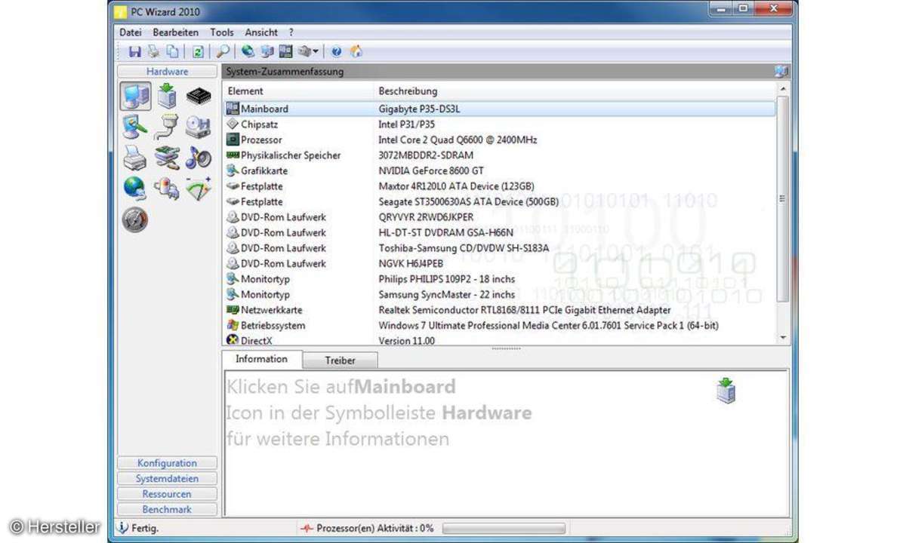Select the Chipsatz row
The height and width of the screenshot is (543, 906).
(499, 124)
